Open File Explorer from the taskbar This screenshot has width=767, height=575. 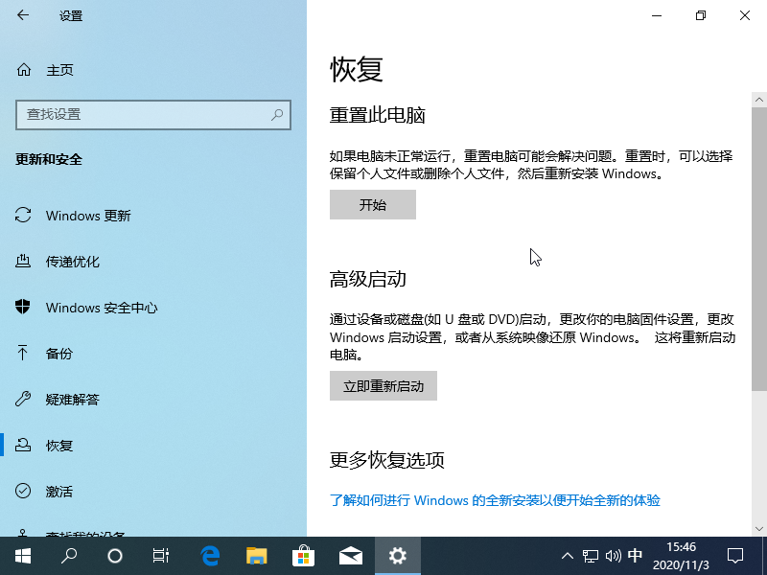click(x=256, y=556)
